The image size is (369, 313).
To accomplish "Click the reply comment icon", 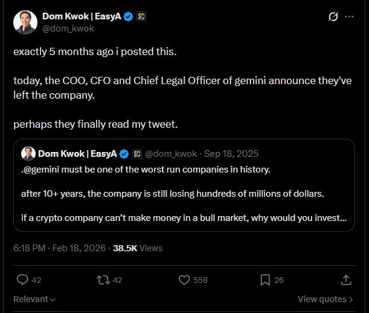I will point(23,280).
